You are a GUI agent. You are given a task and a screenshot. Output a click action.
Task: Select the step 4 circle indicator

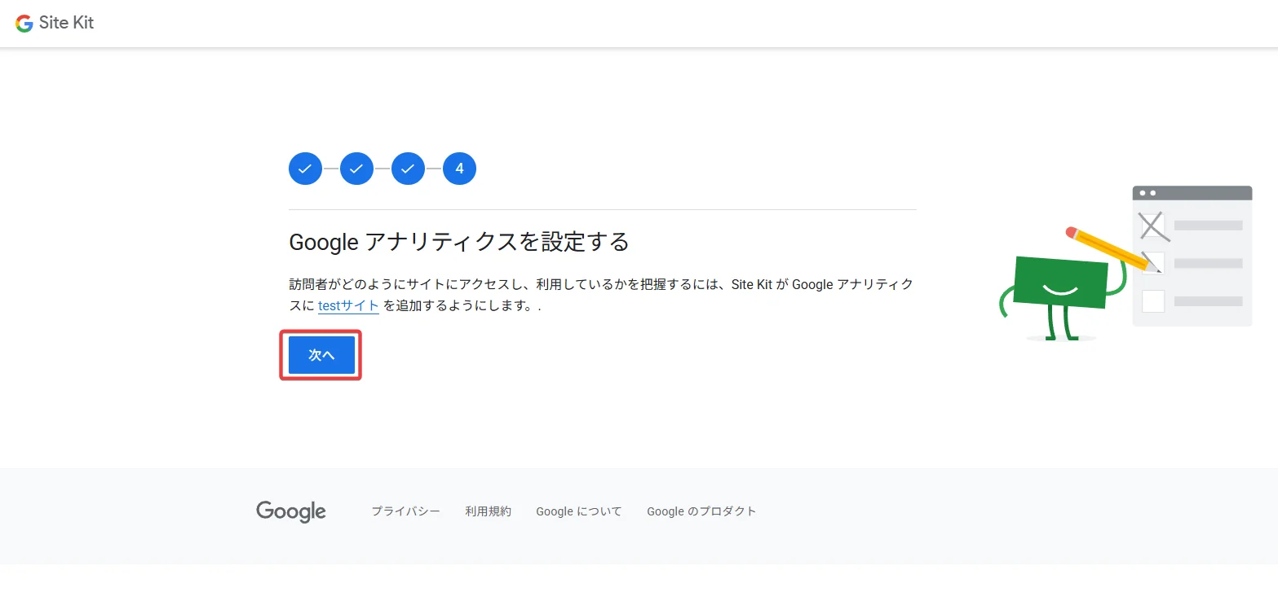pyautogui.click(x=459, y=169)
